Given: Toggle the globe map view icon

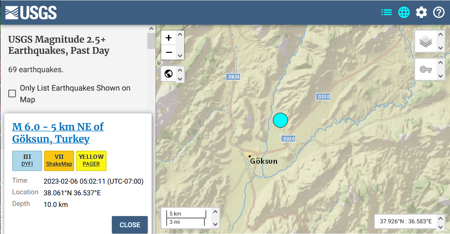Looking at the screenshot, I should point(404,12).
